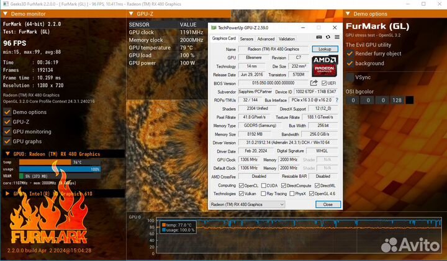Collapse the GPU0 Radeon RX 480 section
Screen dimensions: 447x261
coord(7,154)
